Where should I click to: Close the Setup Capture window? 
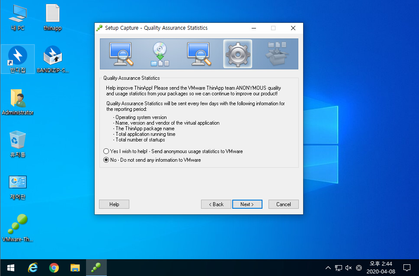coord(293,28)
